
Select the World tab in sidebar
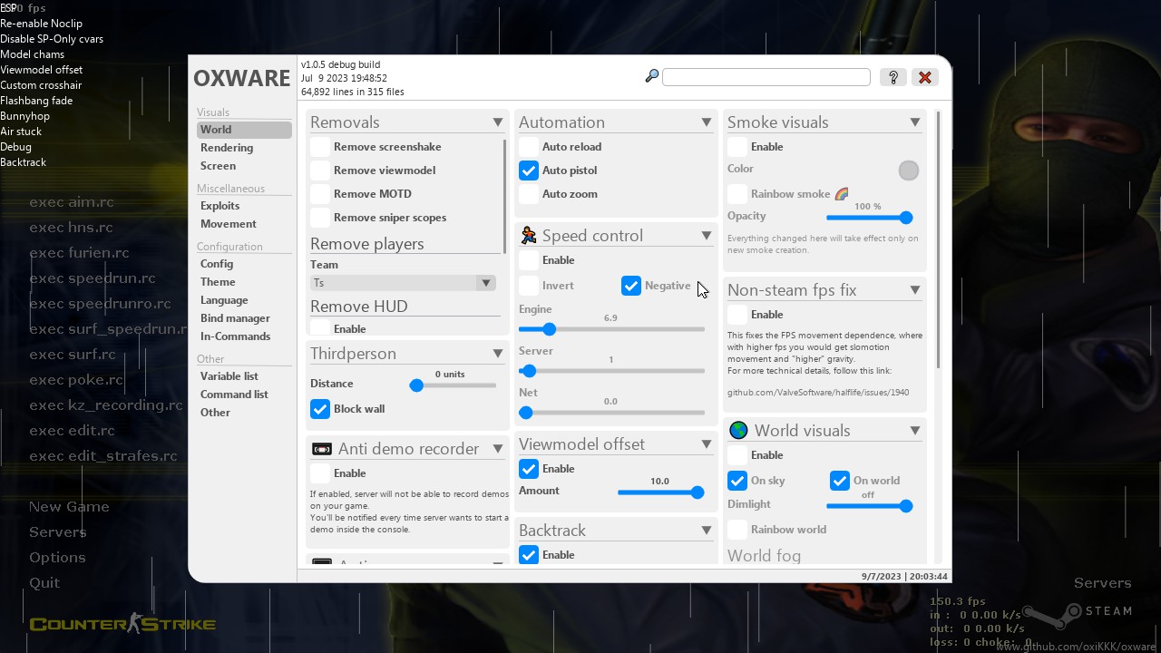point(244,130)
